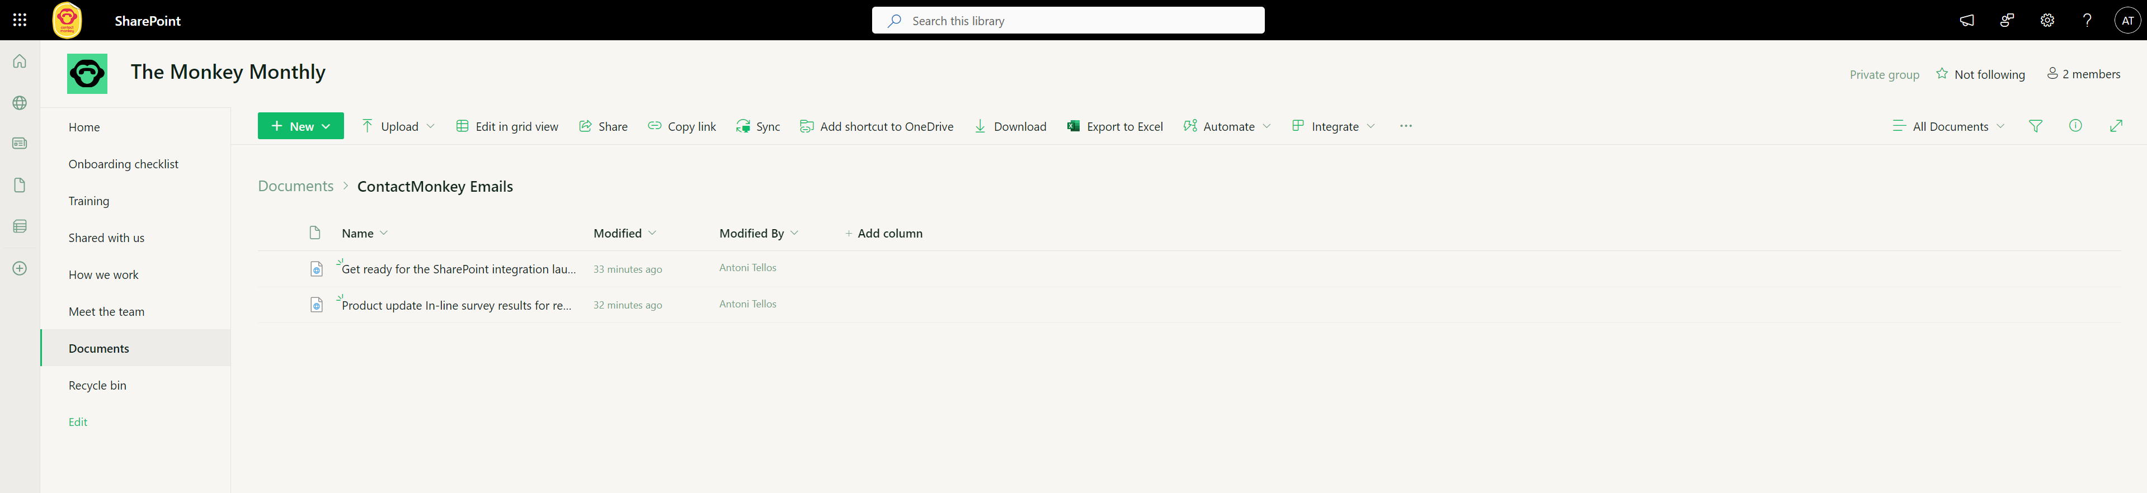
Task: Click the file type column header icon
Action: point(315,233)
